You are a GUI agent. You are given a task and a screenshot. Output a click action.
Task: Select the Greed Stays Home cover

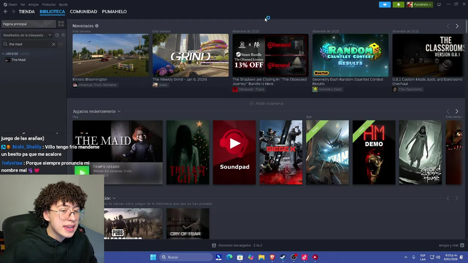coord(420,152)
